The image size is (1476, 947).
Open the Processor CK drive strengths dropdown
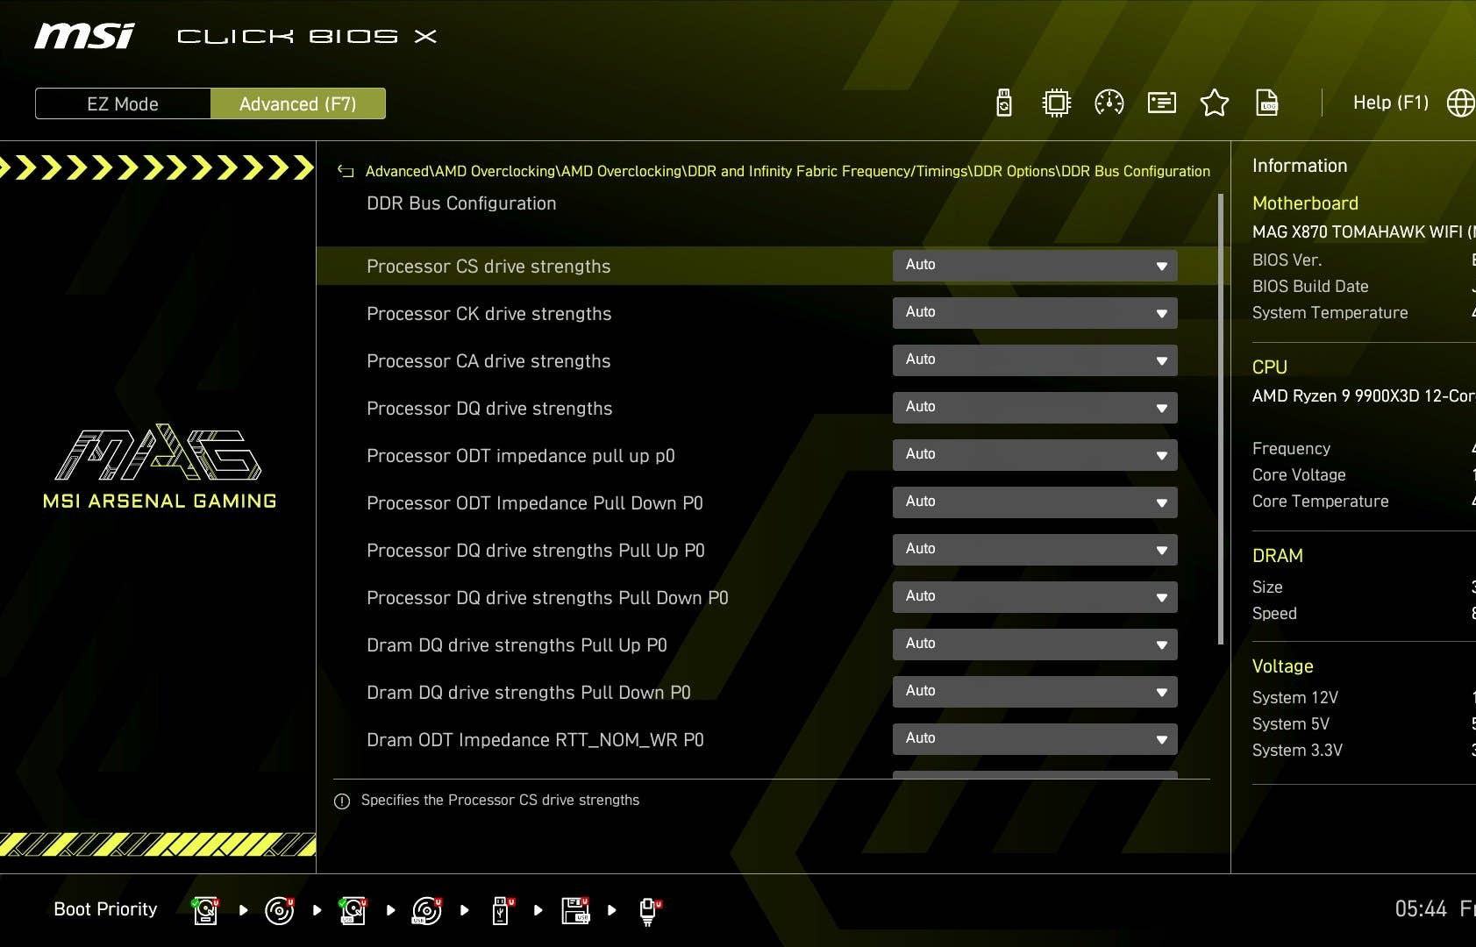click(x=1035, y=313)
